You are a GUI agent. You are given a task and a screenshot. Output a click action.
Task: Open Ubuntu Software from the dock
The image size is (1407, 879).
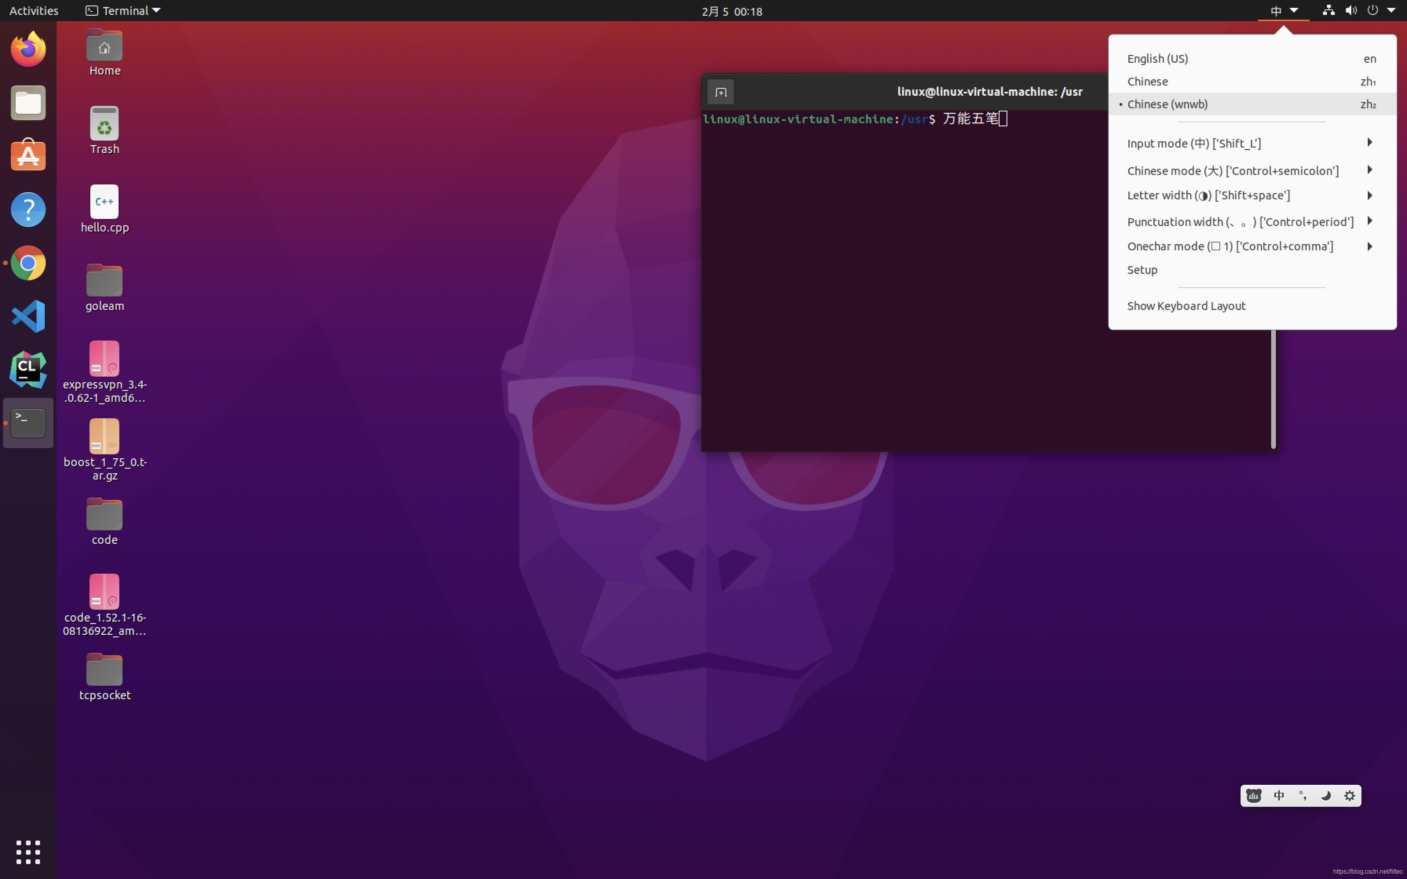(28, 155)
